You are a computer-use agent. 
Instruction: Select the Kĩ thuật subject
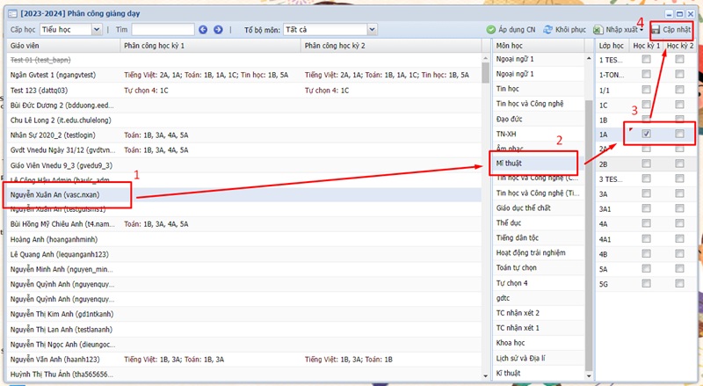coord(508,373)
